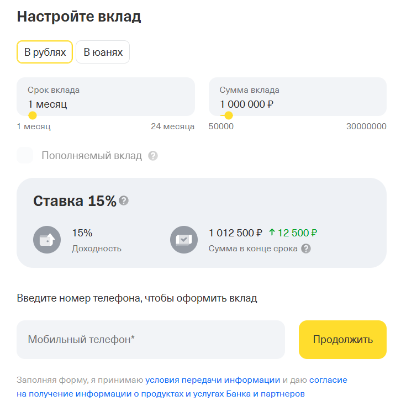Viewport: 401px width, 417px height.
Task: Click the Срок вклада field showing 1 месяц
Action: (x=105, y=97)
